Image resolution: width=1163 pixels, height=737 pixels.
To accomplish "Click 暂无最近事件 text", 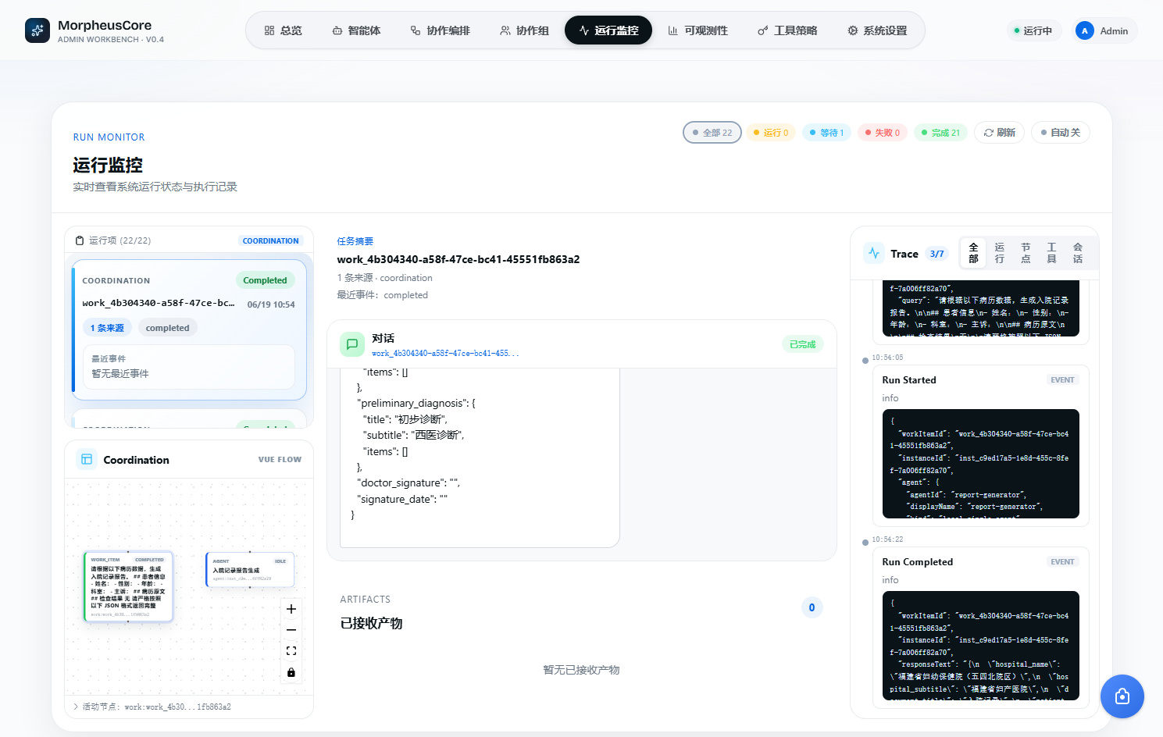I will [120, 373].
